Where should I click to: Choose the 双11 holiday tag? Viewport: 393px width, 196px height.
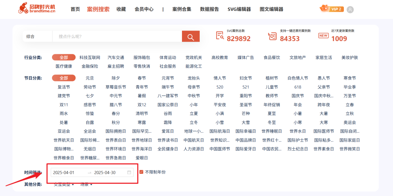[x=64, y=105]
